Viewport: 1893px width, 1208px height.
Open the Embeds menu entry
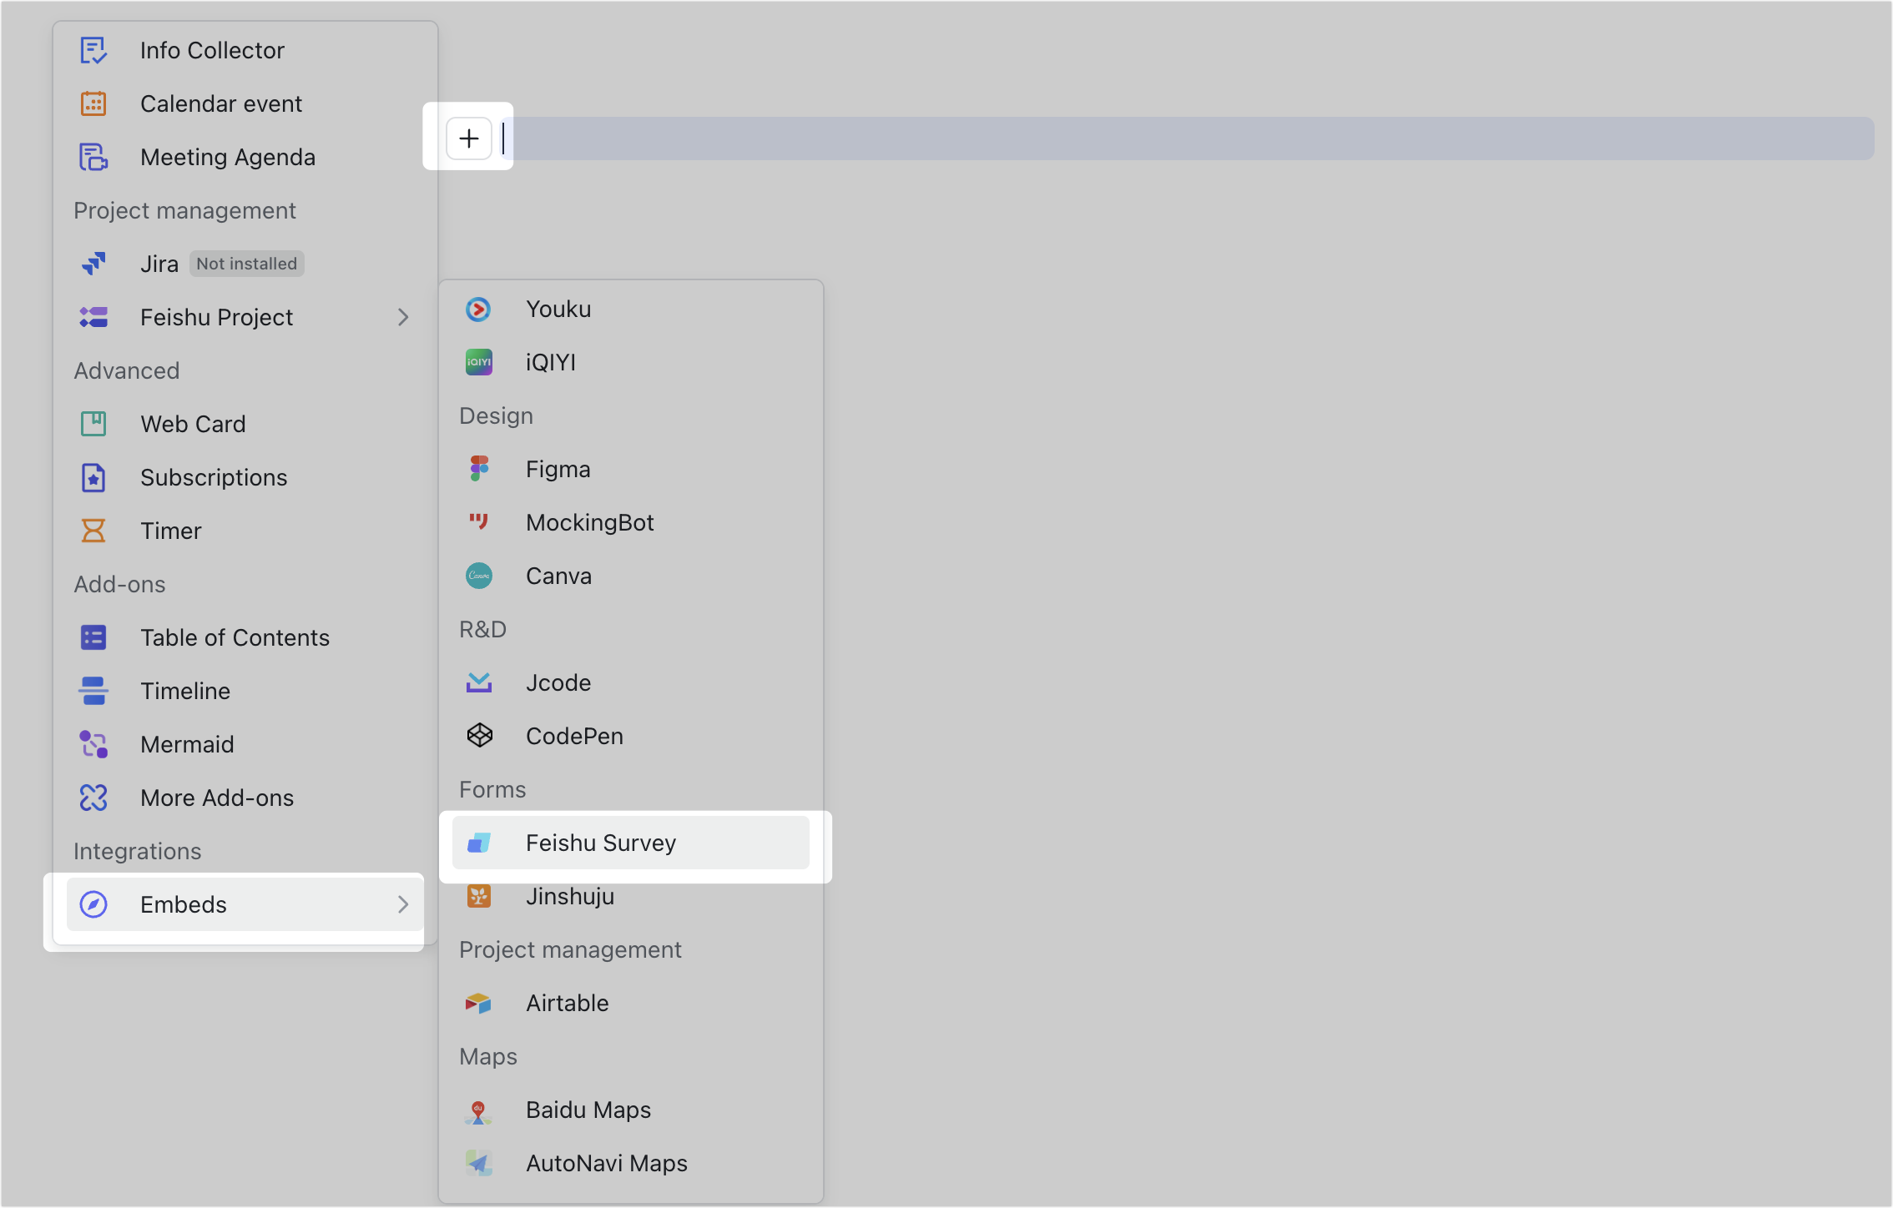[245, 904]
